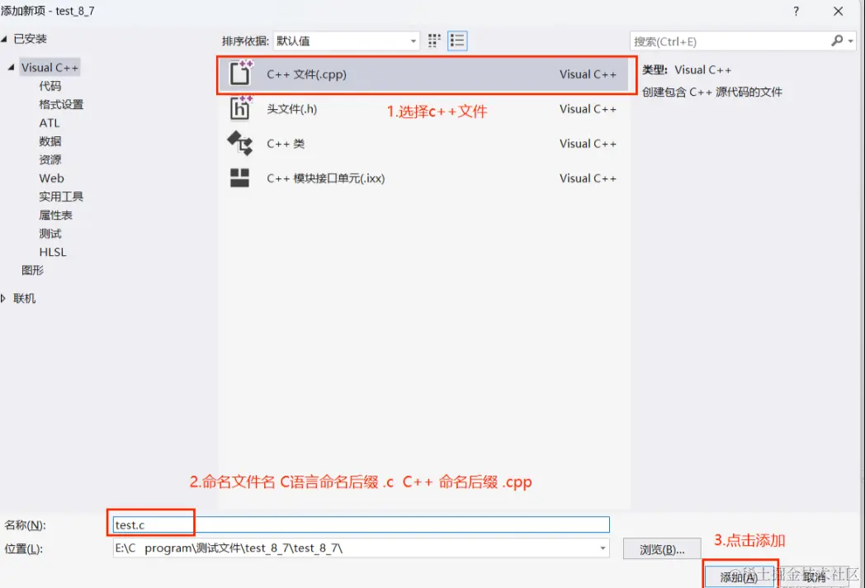Click the 添加(A) button
The width and height of the screenshot is (865, 588).
(739, 577)
